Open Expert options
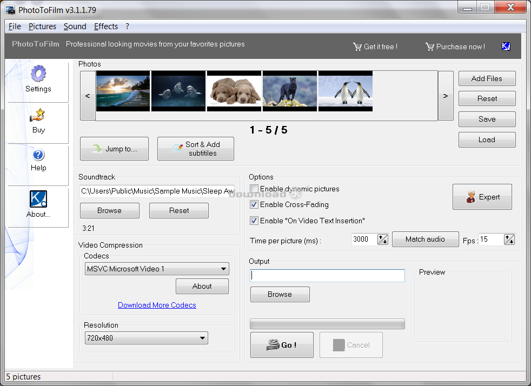Screen dimensions: 531x386 482,197
